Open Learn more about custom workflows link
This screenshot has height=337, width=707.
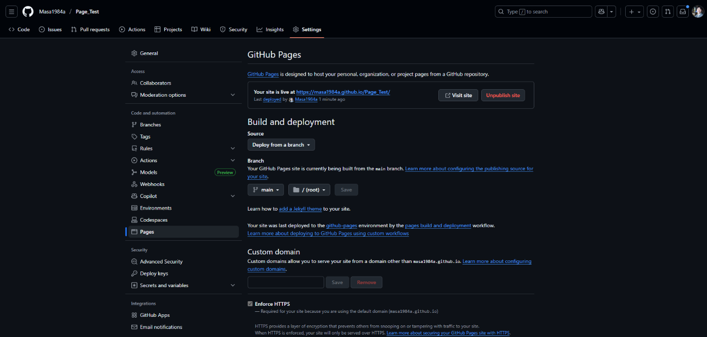pos(328,234)
